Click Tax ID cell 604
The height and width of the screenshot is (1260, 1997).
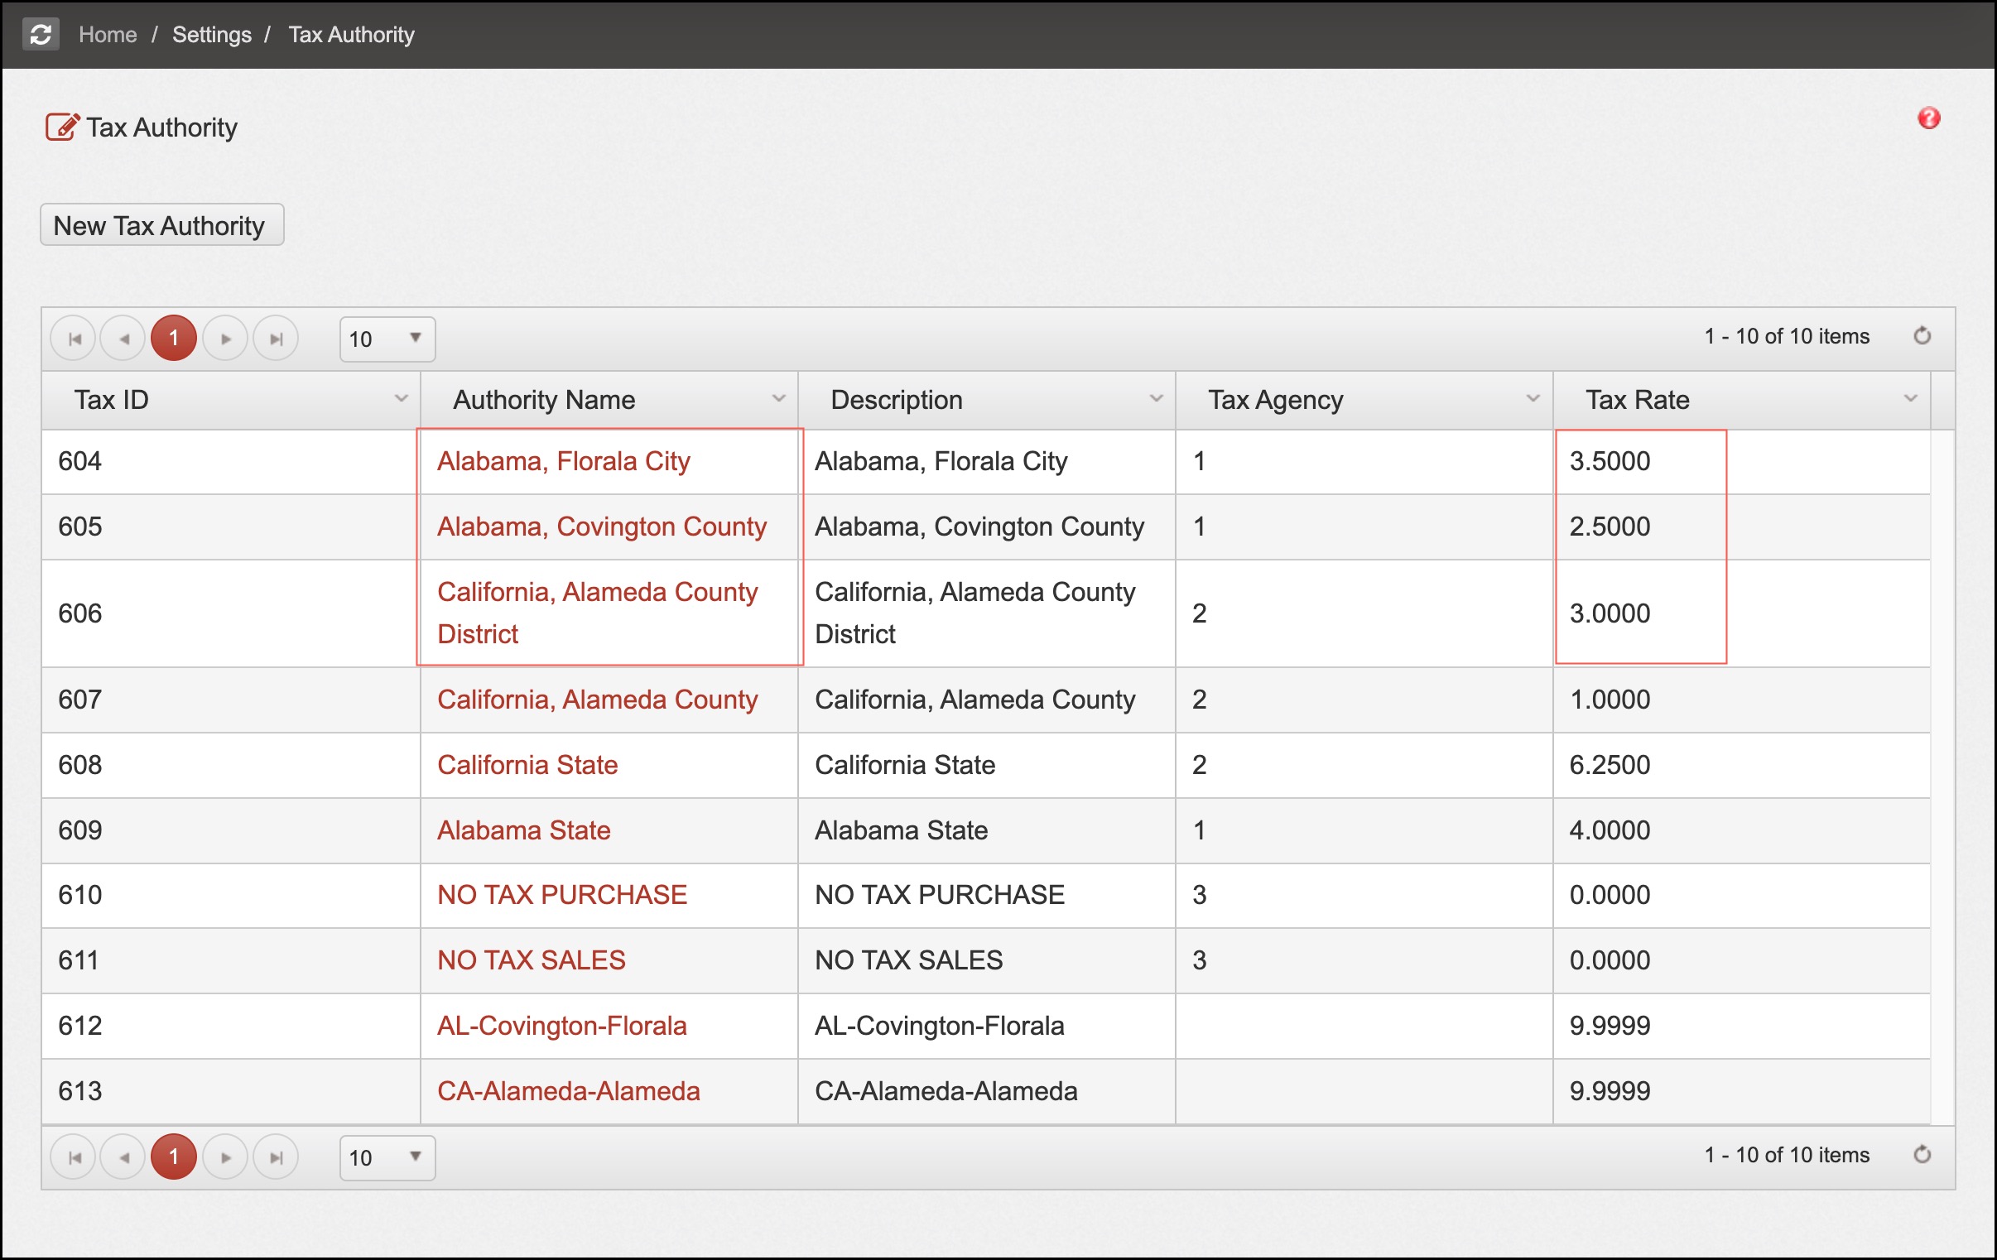point(230,462)
